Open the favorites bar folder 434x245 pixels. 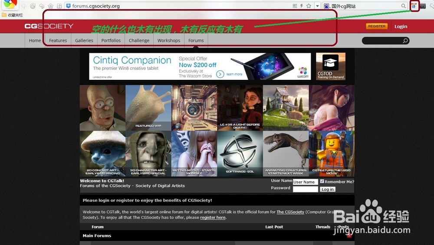(13, 15)
